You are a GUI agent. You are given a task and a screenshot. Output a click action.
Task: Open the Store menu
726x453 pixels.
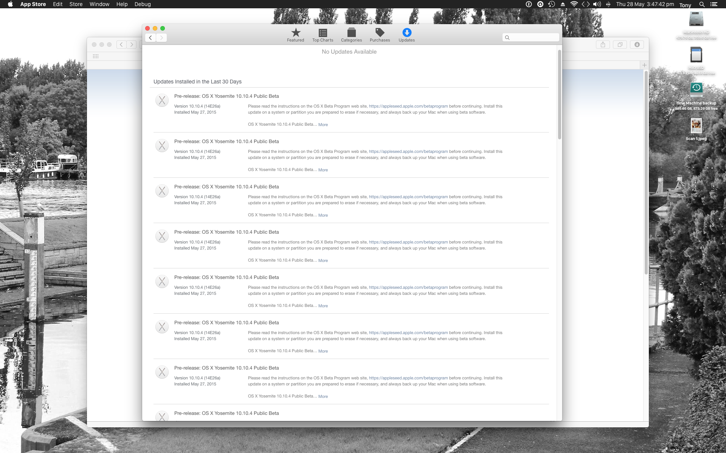click(x=76, y=4)
